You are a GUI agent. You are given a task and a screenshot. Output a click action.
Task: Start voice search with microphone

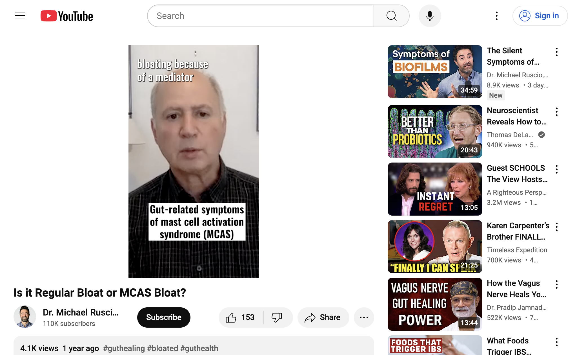point(430,16)
